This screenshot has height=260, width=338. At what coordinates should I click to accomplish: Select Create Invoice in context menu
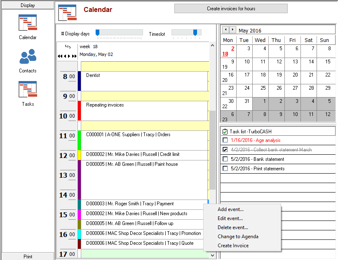click(x=233, y=246)
